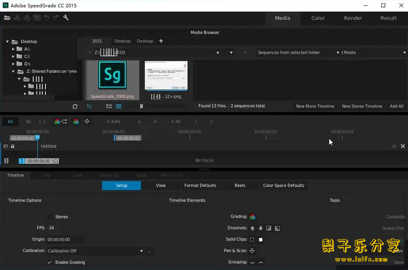Viewport: 408px width, 270px height.
Task: Select the 12>.png screenshot thumbnail
Action: pyautogui.click(x=166, y=80)
